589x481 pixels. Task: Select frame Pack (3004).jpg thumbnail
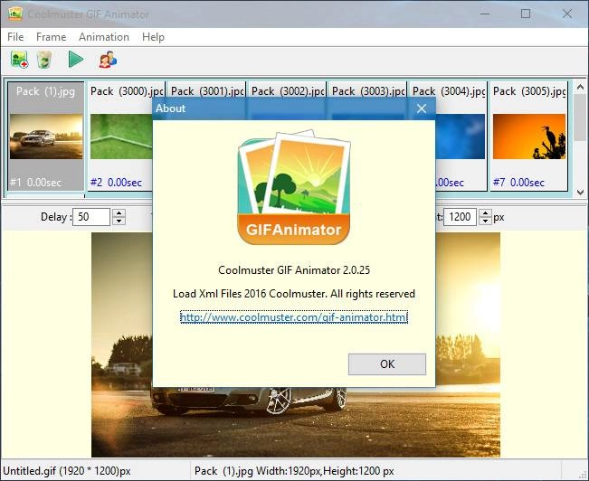point(461,137)
